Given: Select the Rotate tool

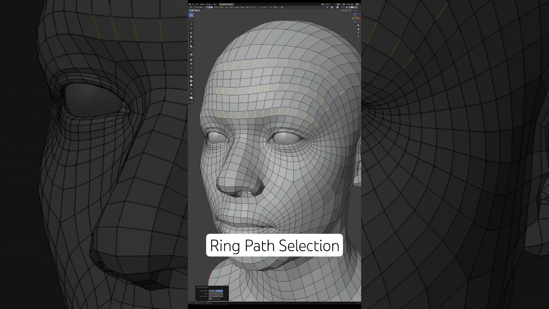Looking at the screenshot, I should tap(191, 28).
